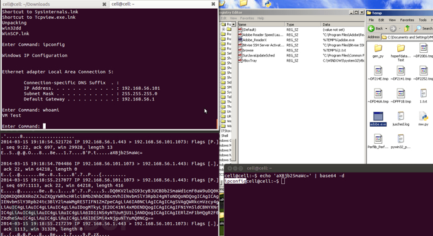Click the browse value icon in Registry Editor

pyautogui.click(x=240, y=50)
